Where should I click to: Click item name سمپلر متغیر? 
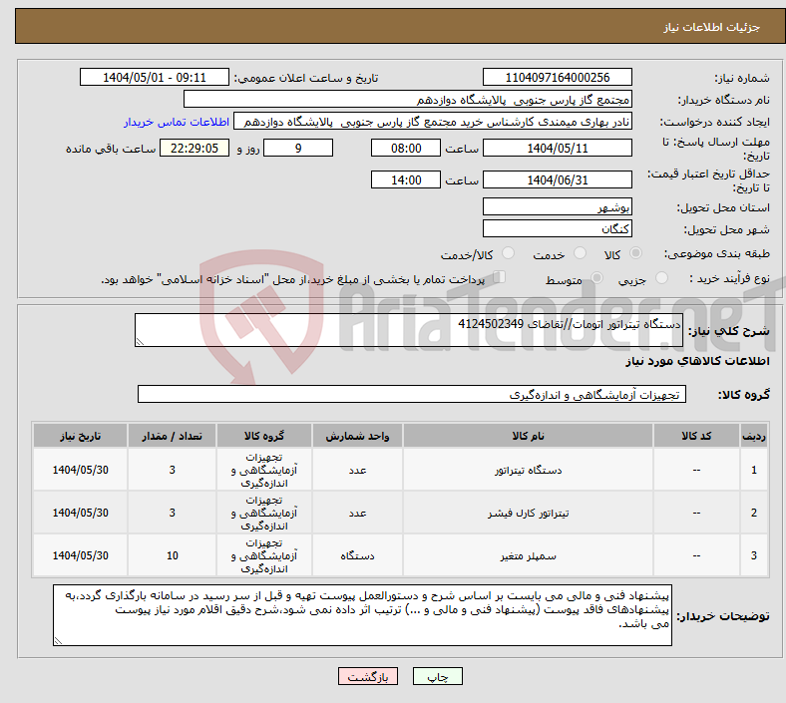(x=528, y=556)
